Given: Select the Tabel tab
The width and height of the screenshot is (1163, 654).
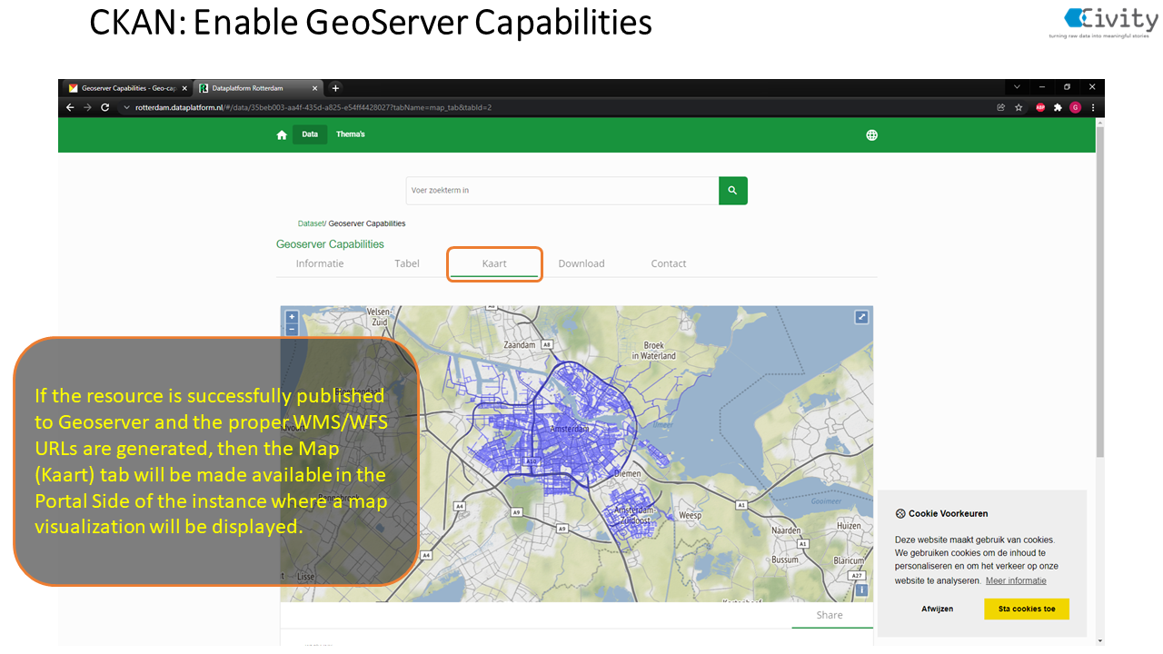Looking at the screenshot, I should pos(407,263).
